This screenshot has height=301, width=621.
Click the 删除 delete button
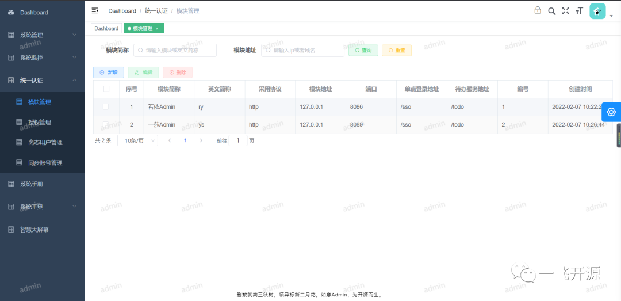coord(178,72)
